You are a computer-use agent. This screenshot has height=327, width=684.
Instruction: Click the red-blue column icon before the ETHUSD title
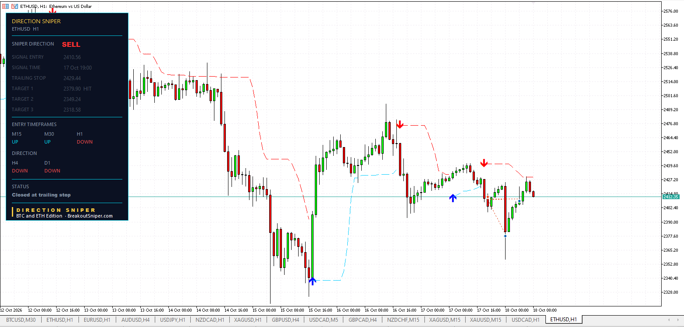(x=15, y=6)
